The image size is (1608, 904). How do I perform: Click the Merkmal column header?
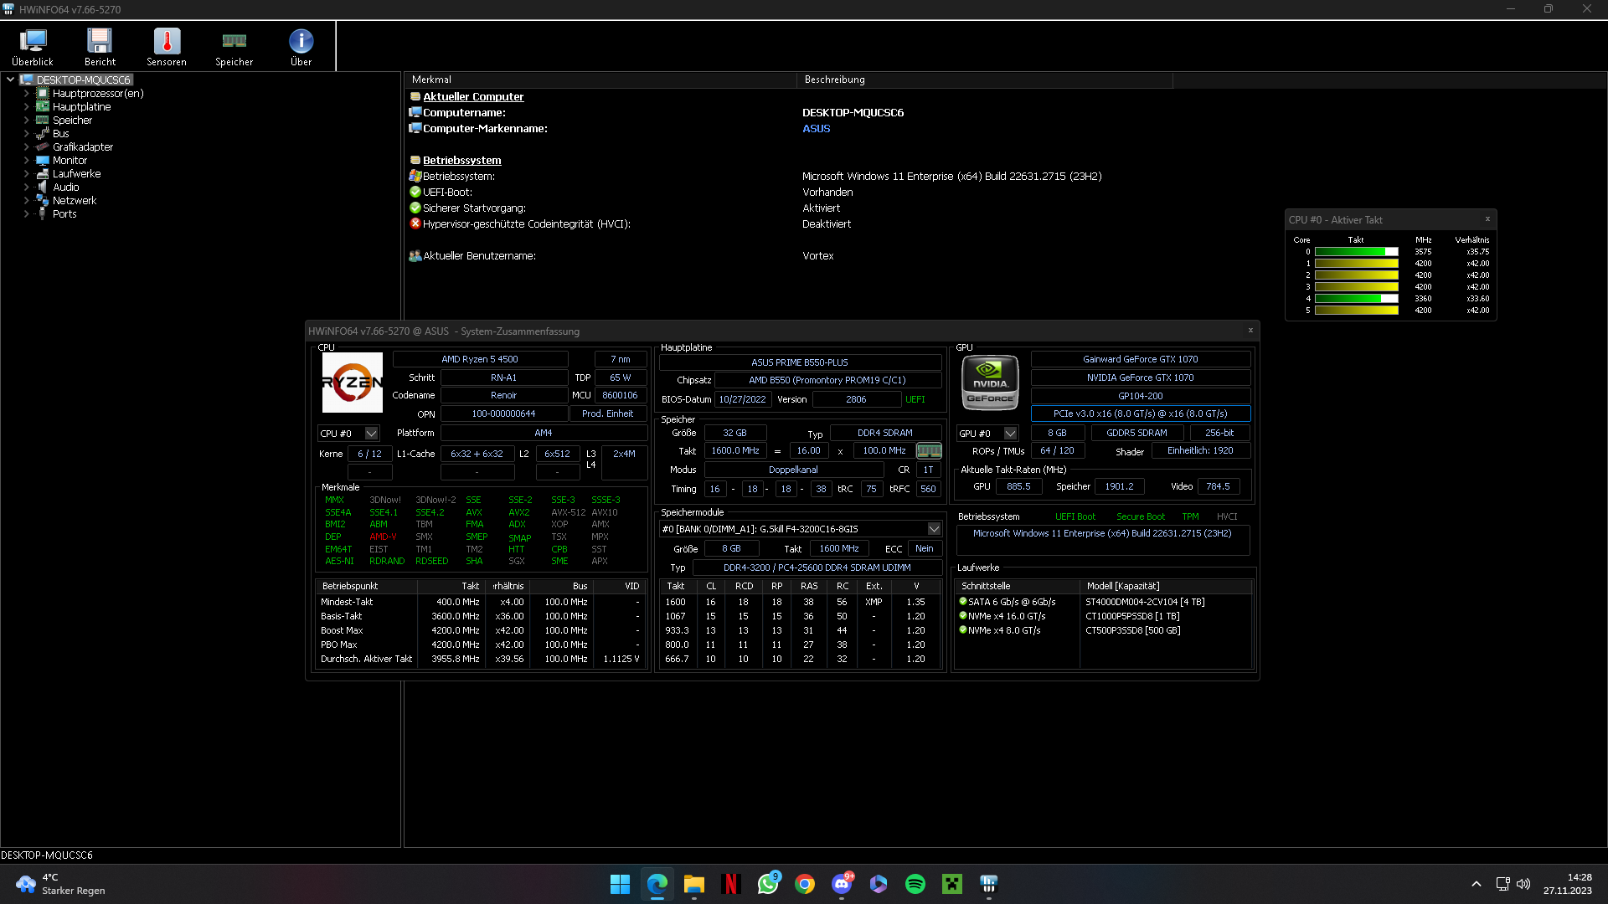point(600,80)
